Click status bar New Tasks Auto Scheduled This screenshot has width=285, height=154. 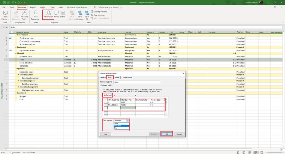[x=23, y=153]
